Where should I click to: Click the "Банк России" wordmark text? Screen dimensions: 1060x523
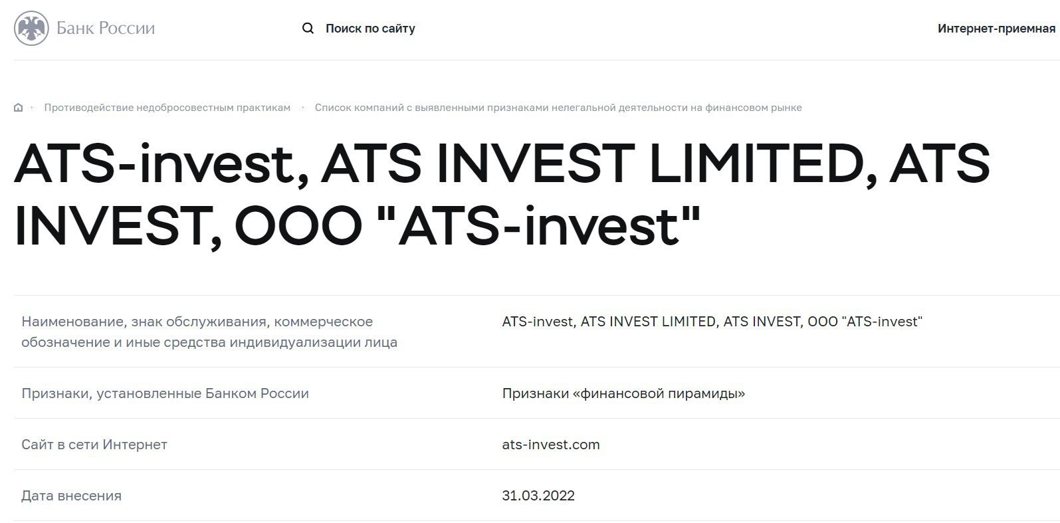click(106, 29)
